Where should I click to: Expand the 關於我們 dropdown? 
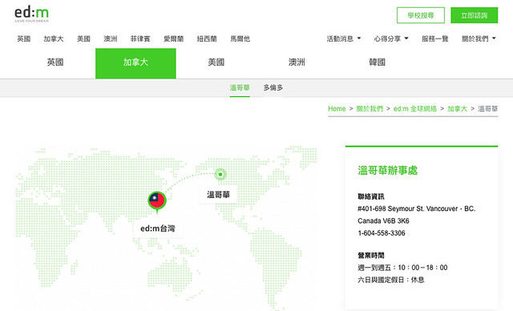[x=479, y=39]
